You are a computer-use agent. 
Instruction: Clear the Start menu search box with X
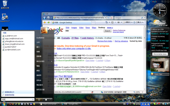tap(33, 99)
